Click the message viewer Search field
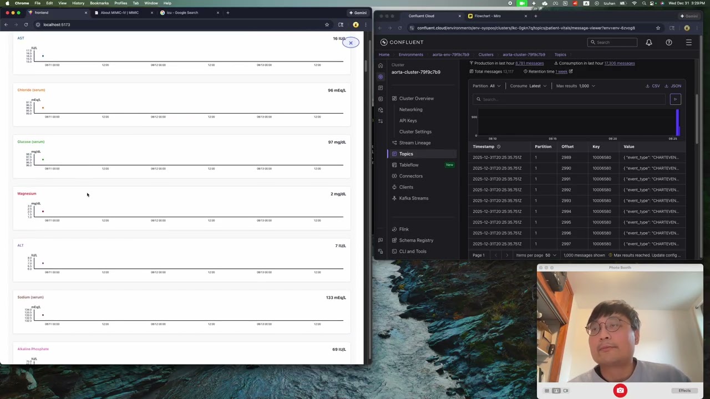The height and width of the screenshot is (399, 710). pos(569,99)
